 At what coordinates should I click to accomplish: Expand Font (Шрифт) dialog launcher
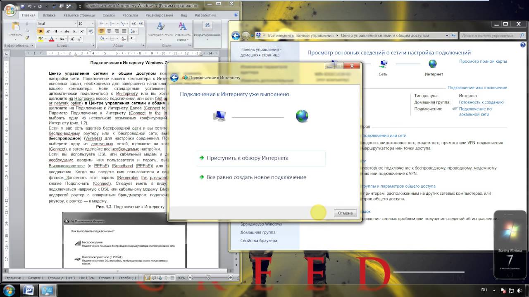click(93, 45)
